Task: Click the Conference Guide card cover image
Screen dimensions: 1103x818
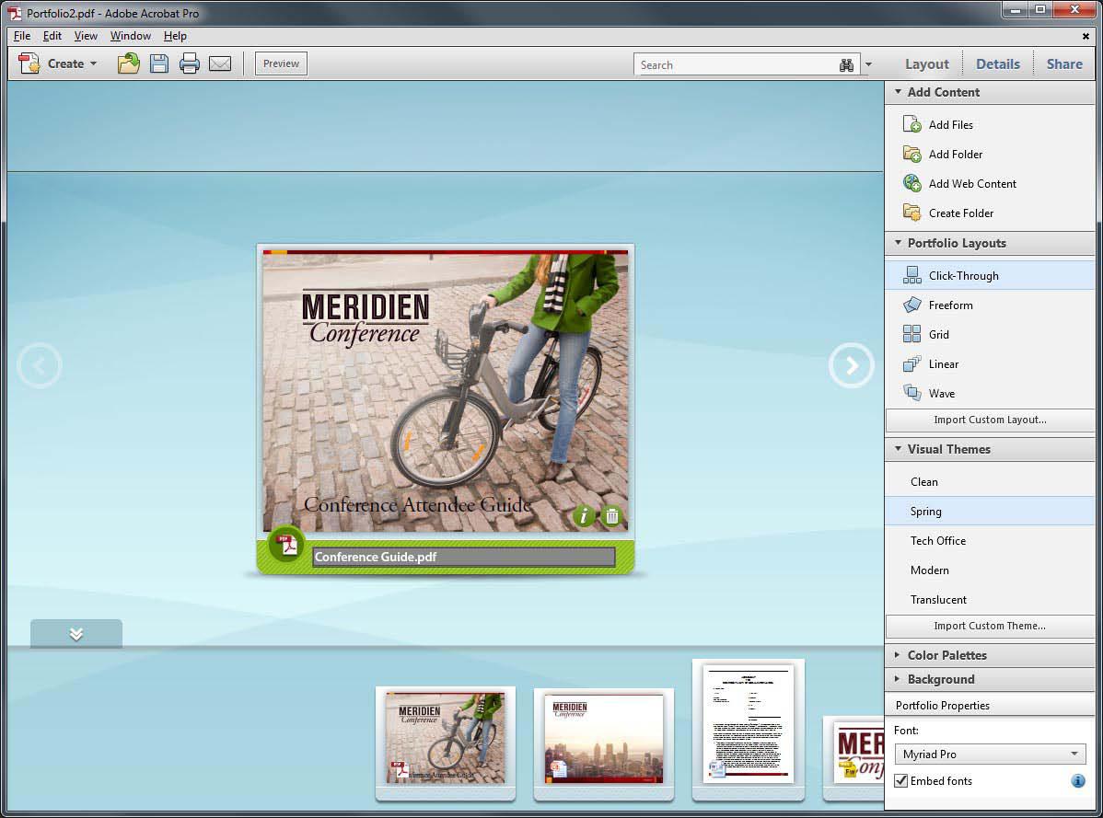Action: click(x=446, y=391)
